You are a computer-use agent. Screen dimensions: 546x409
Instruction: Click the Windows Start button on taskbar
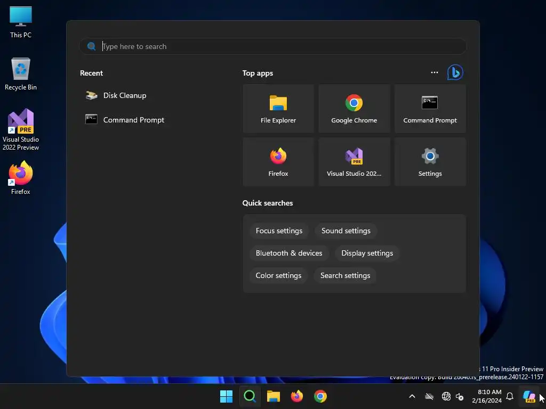[226, 396]
